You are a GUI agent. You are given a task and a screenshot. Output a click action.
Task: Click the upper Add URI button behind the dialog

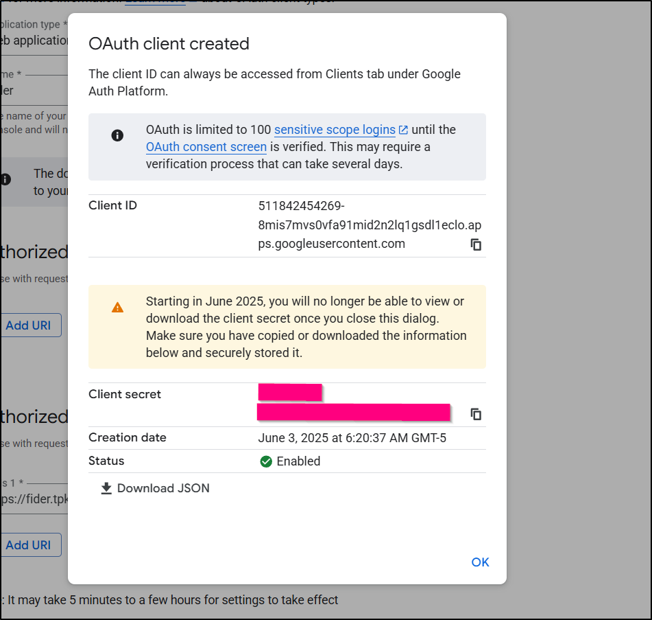(x=31, y=325)
